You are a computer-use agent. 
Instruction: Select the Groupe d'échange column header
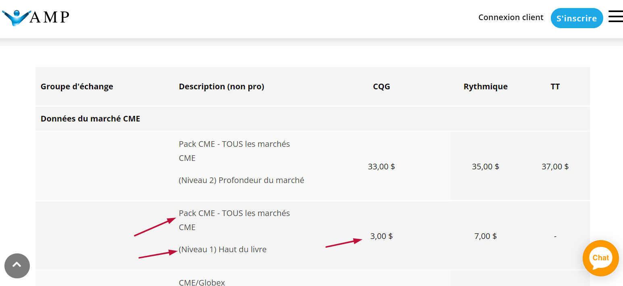[77, 86]
